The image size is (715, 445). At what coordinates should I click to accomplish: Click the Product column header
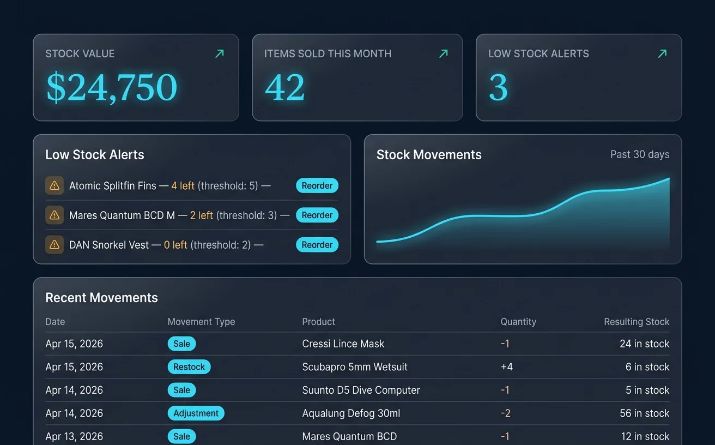coord(318,322)
